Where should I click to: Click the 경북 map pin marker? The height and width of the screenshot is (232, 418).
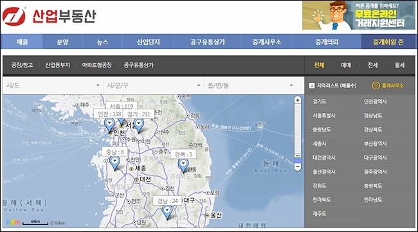(x=183, y=165)
